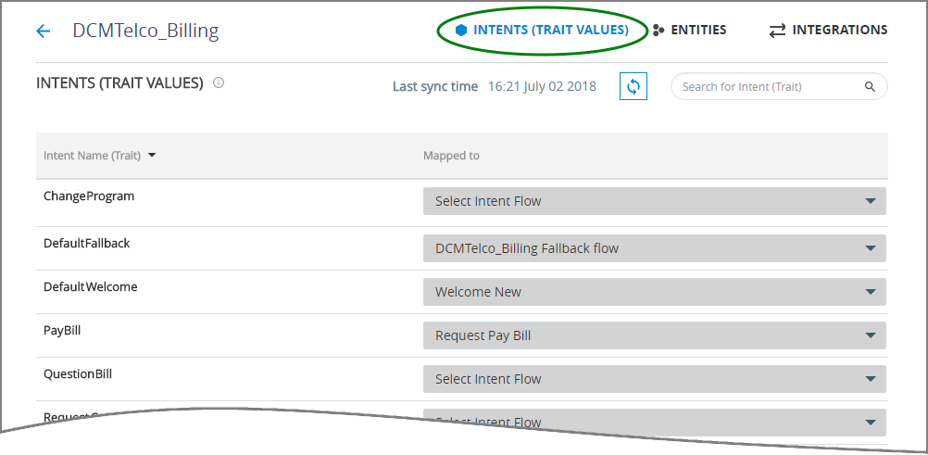The width and height of the screenshot is (928, 455).
Task: Go to the INTEGRATIONS tab
Action: (828, 31)
